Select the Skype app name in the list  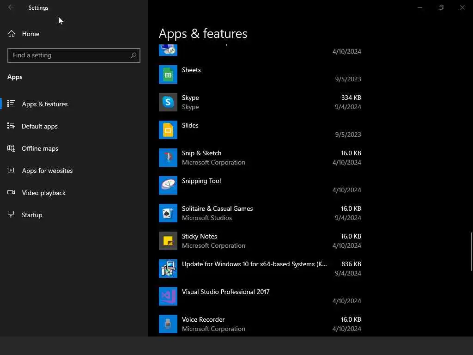pos(190,98)
